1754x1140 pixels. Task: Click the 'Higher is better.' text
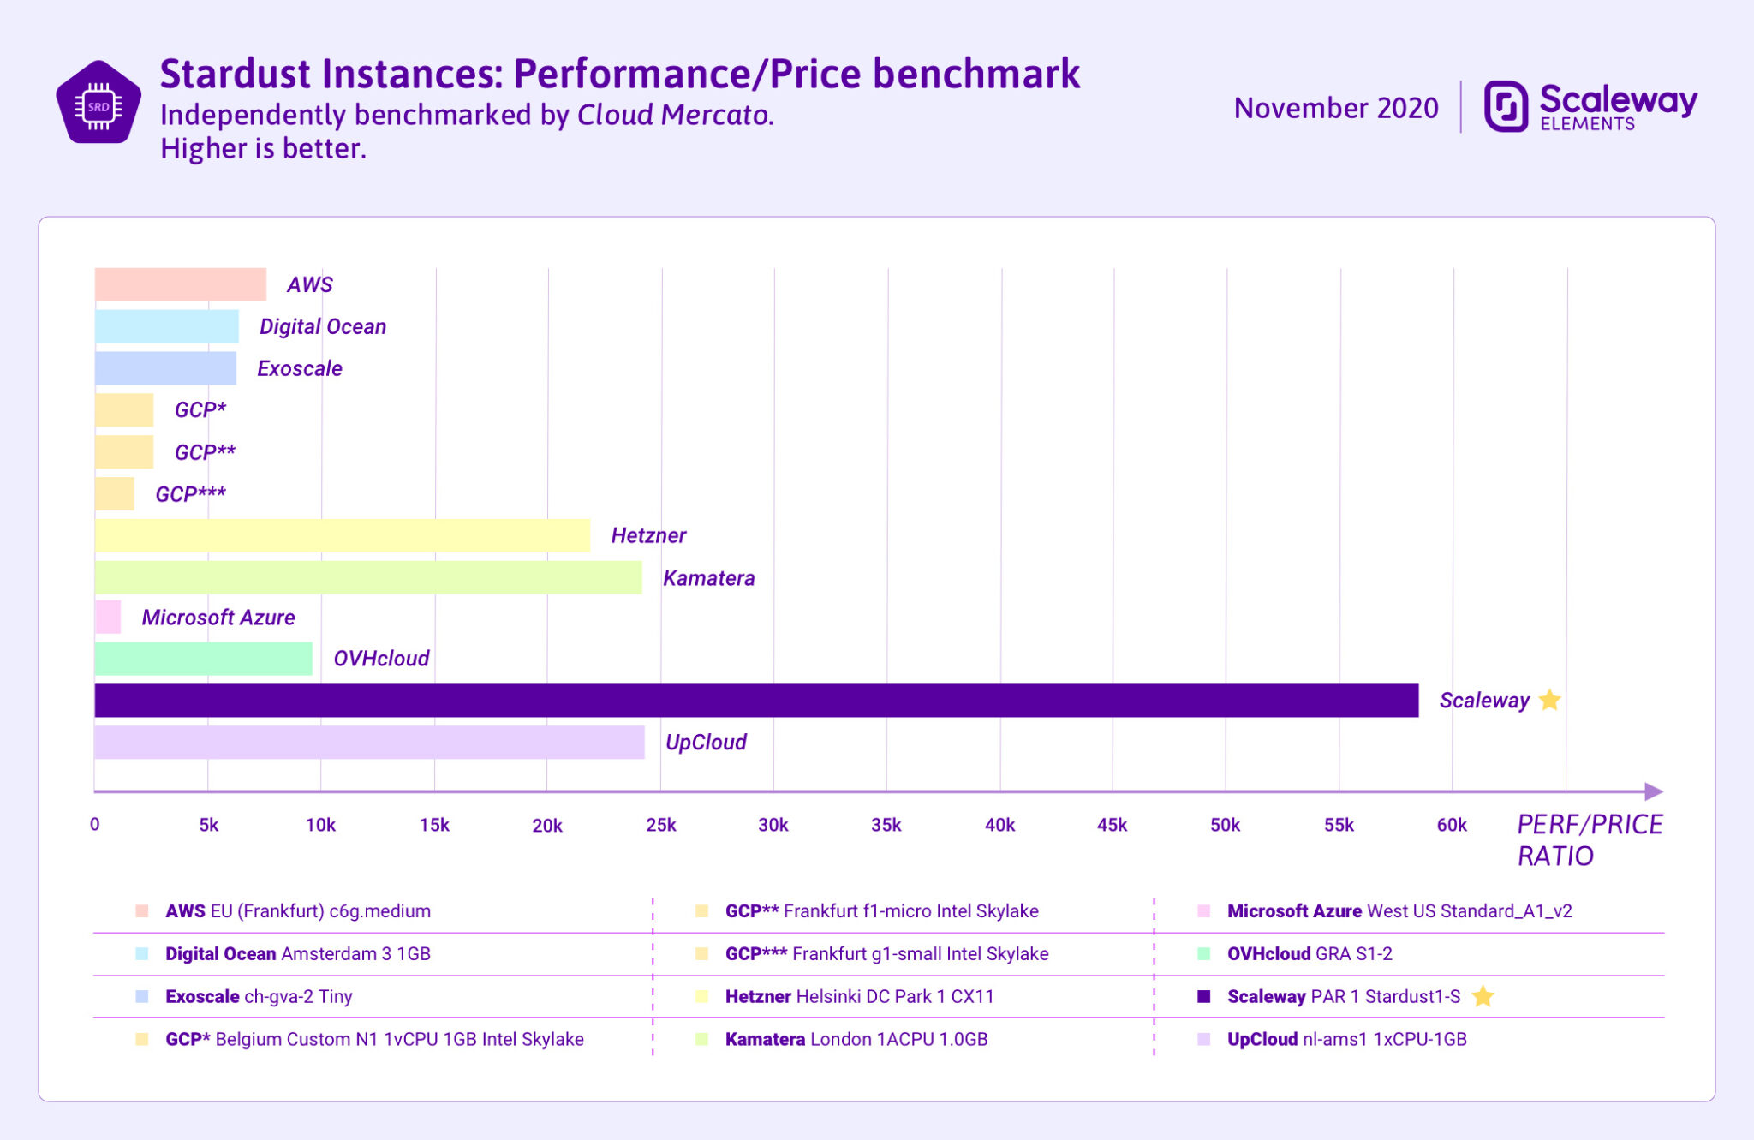(263, 148)
